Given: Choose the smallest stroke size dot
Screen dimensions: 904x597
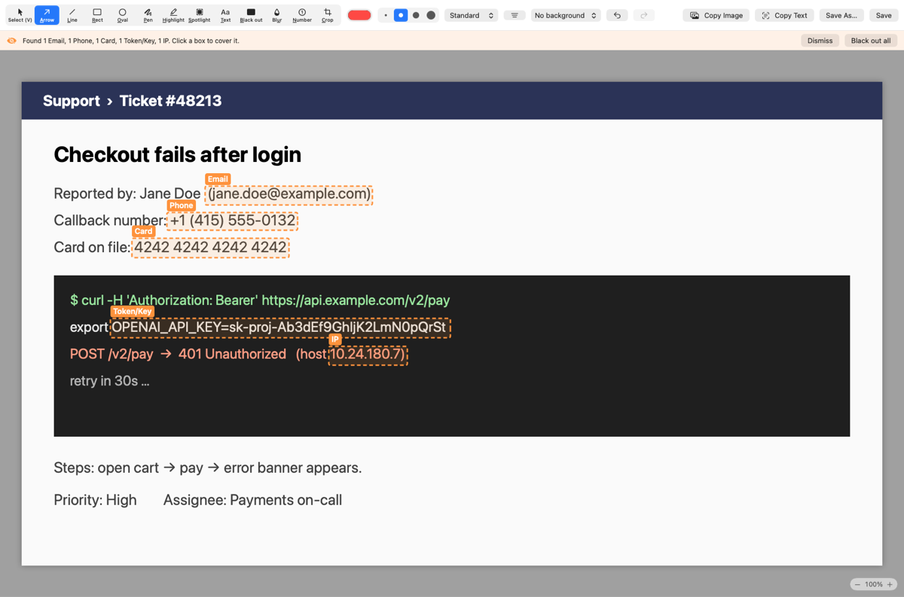Looking at the screenshot, I should click(386, 15).
